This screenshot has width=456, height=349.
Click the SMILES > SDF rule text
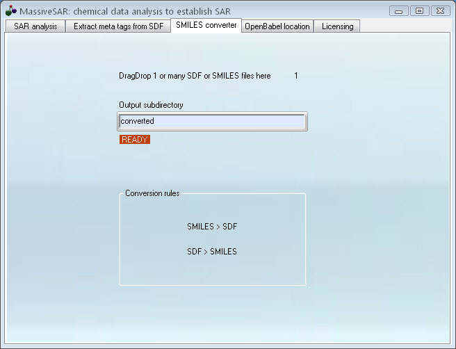(212, 227)
